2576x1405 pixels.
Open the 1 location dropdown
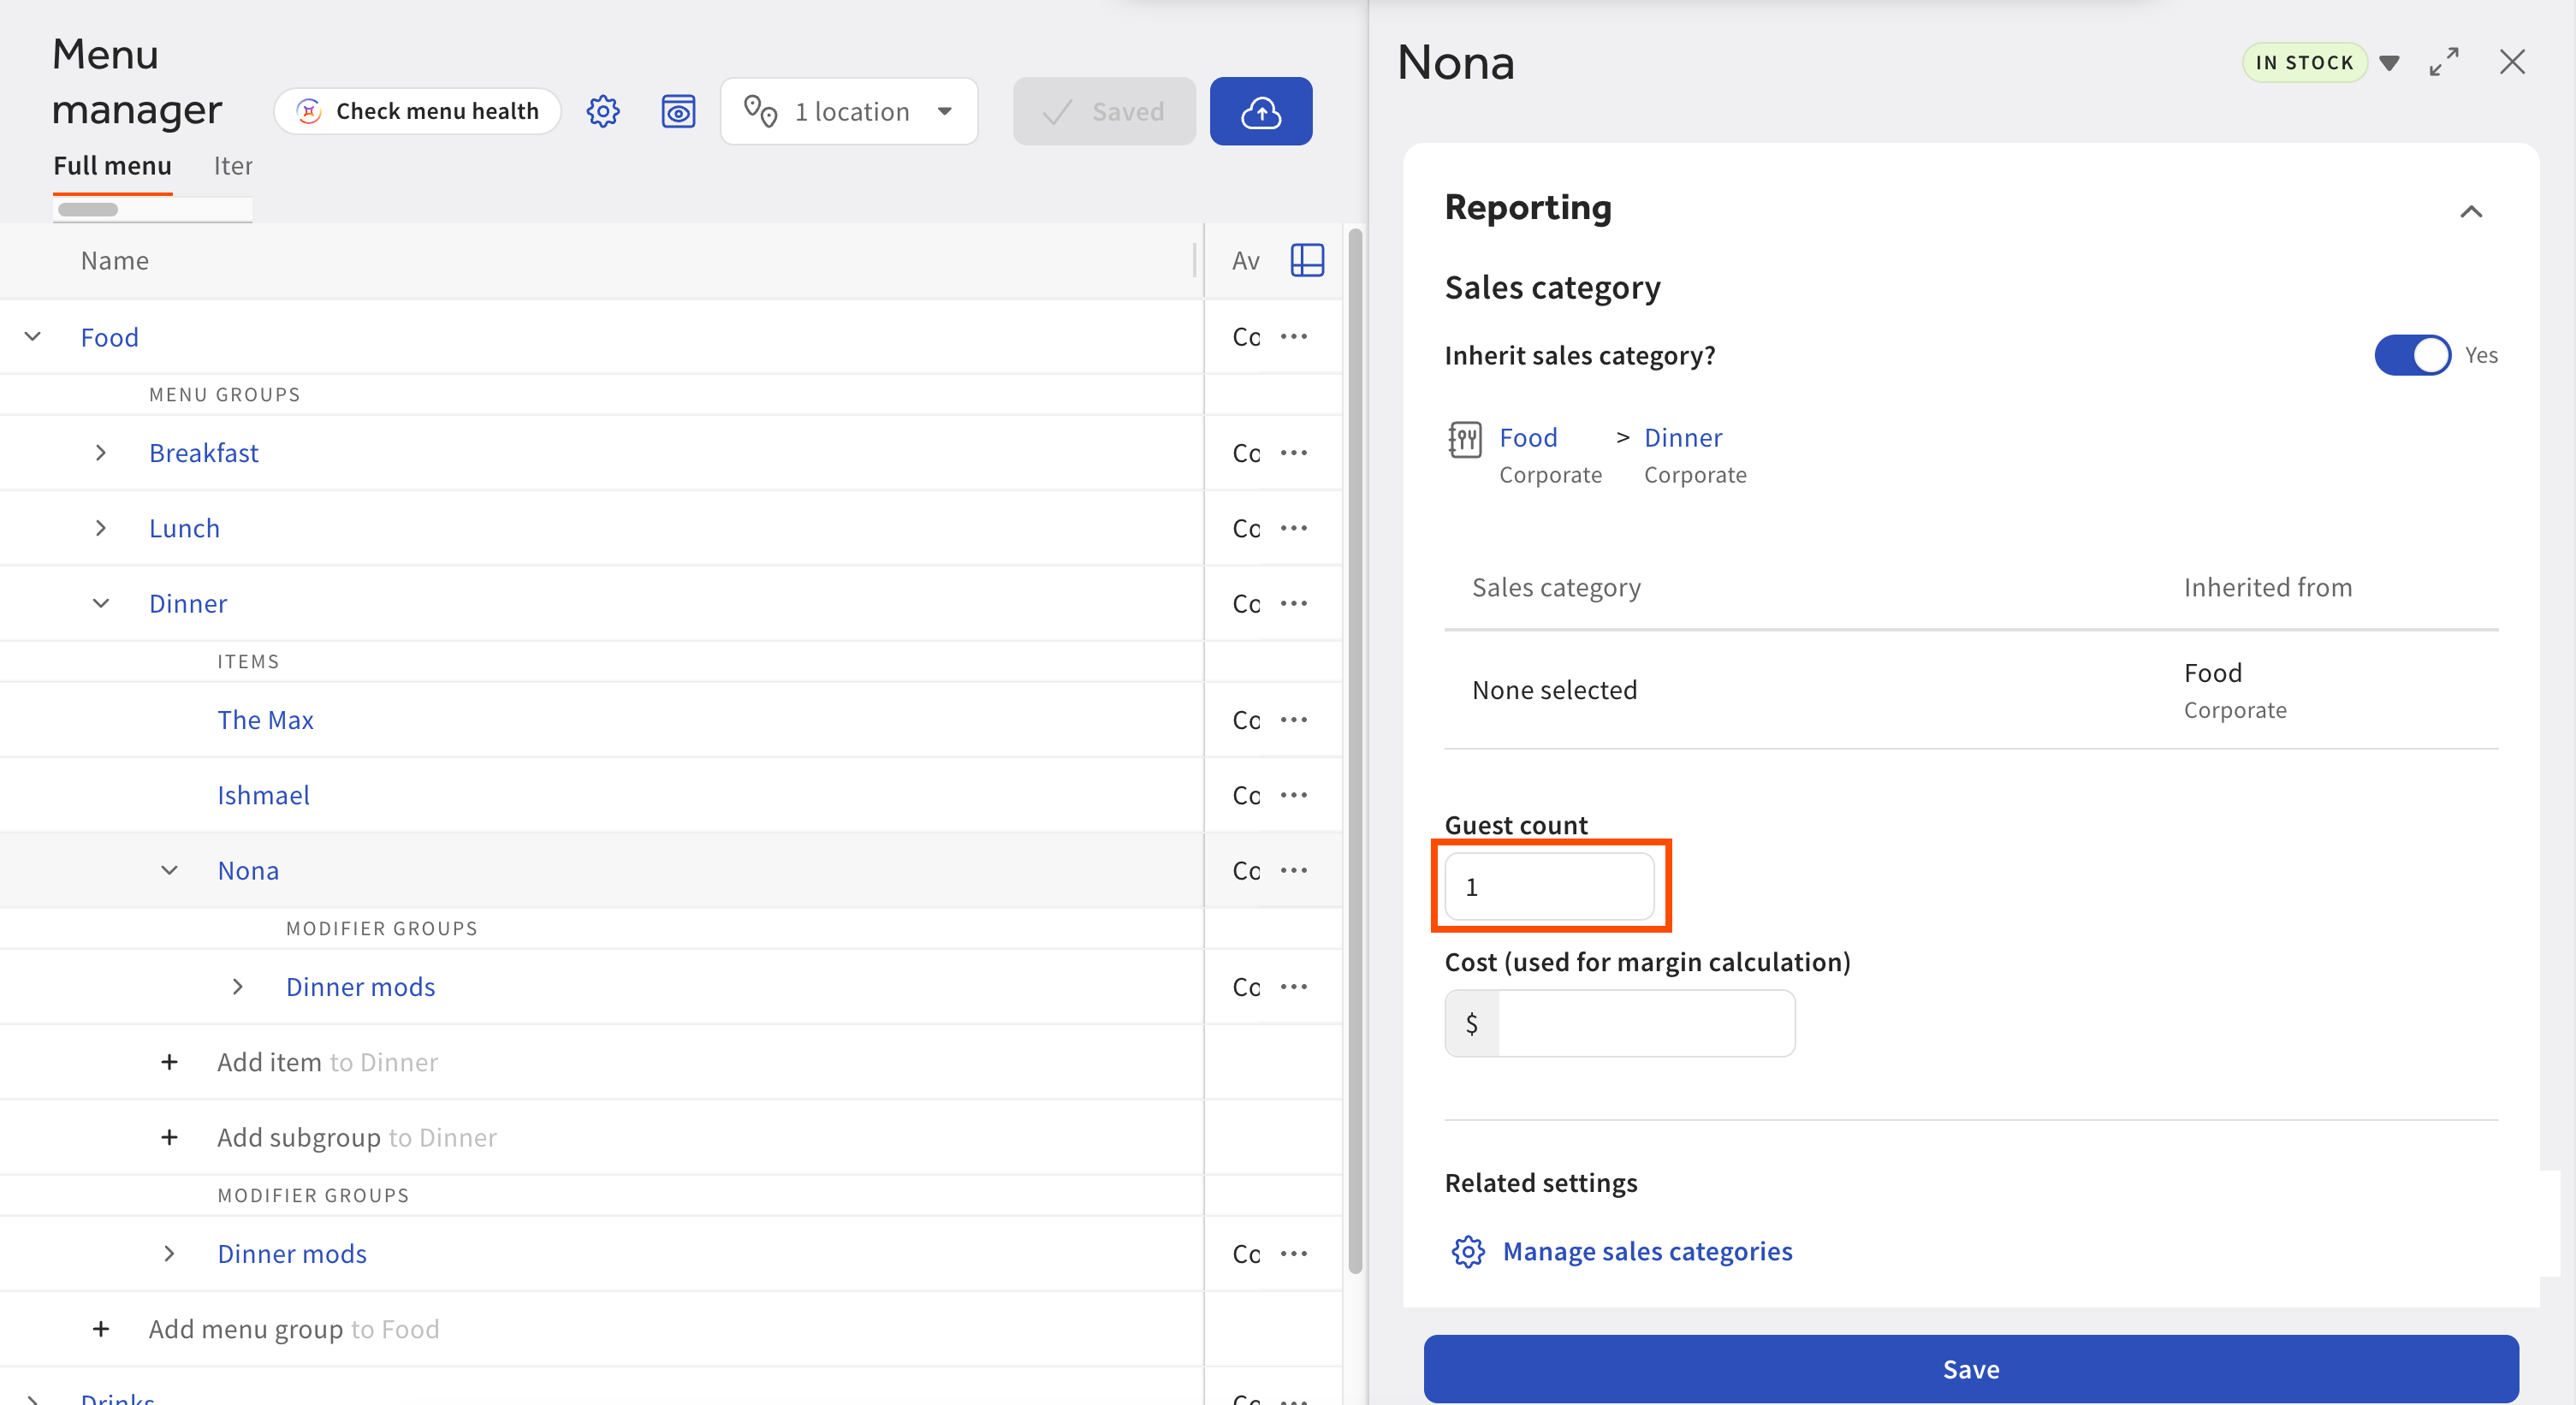[849, 111]
